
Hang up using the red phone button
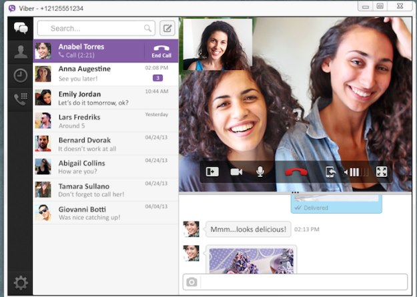coord(296,172)
